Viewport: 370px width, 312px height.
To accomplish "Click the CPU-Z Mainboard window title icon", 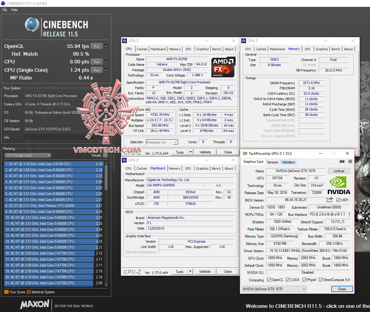I will tap(125, 160).
